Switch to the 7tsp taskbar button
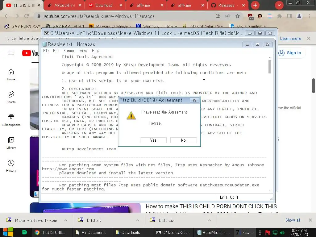 click(x=244, y=232)
